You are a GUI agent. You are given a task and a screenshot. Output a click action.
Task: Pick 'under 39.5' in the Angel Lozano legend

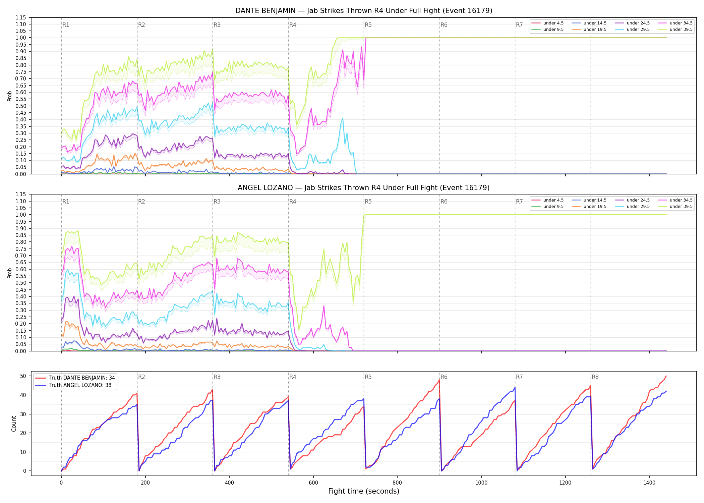675,207
